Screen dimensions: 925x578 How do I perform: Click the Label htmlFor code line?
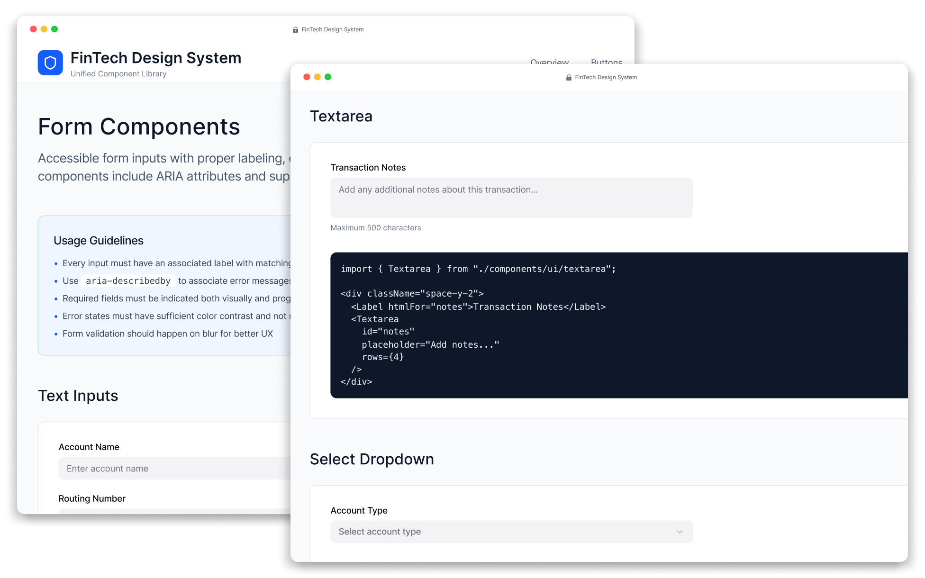[479, 307]
